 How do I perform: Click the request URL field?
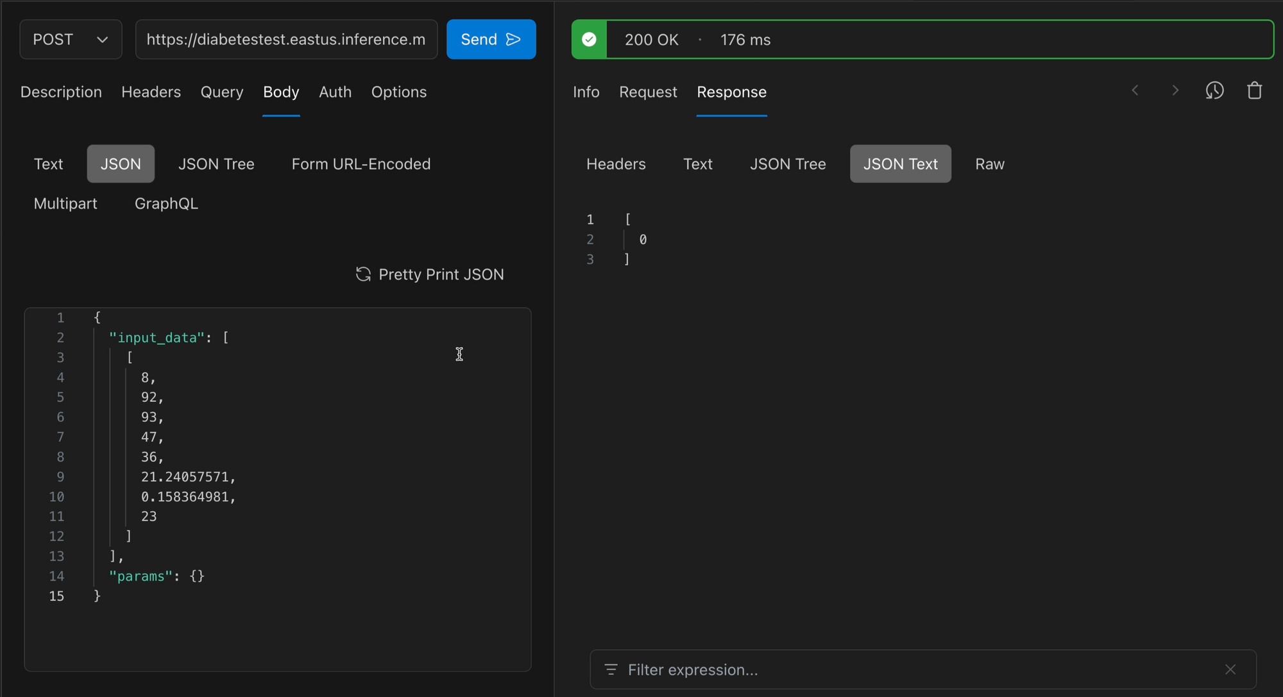click(286, 40)
